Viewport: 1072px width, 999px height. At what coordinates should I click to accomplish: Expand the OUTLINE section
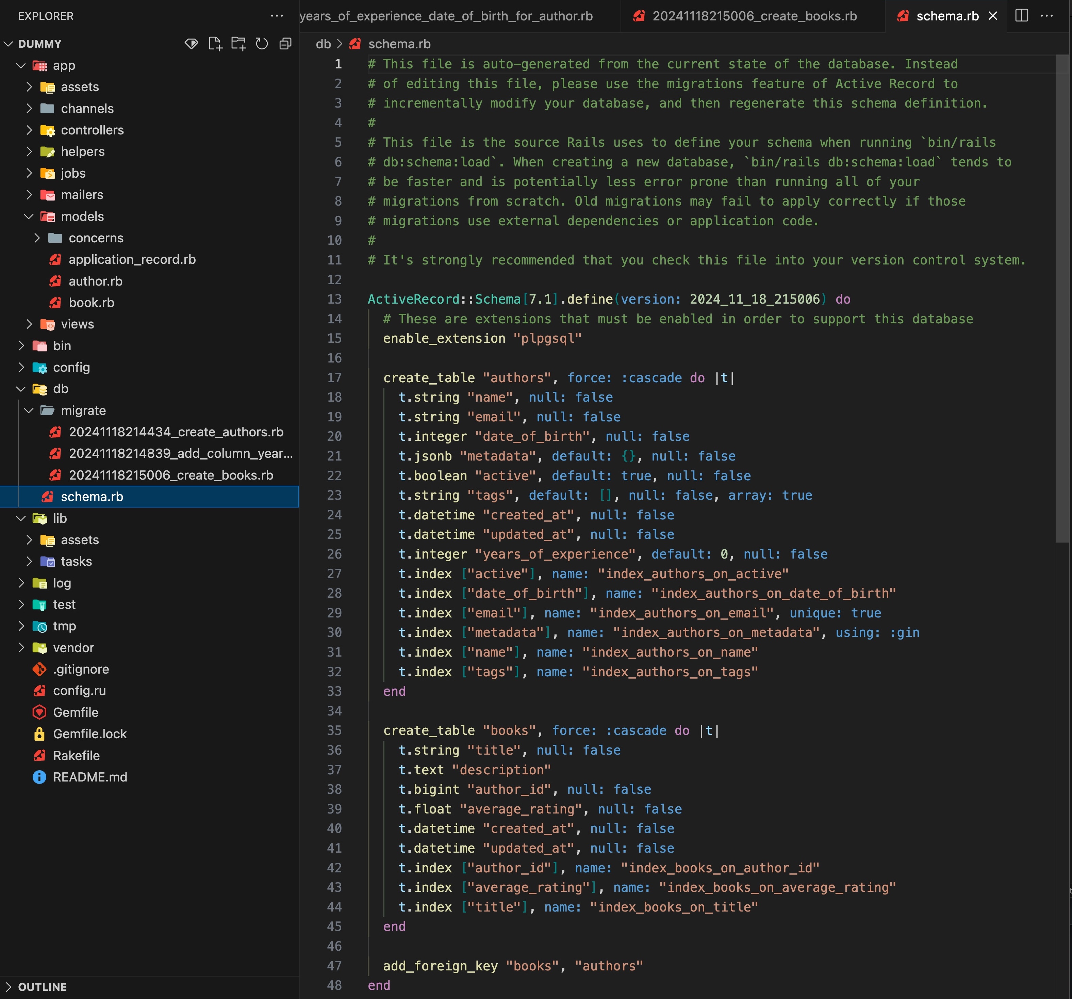pos(42,987)
